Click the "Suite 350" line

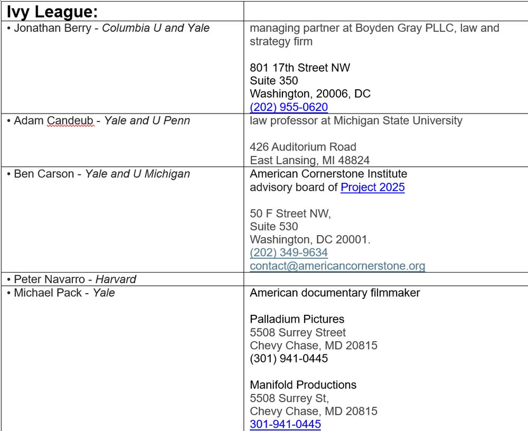[x=274, y=80]
